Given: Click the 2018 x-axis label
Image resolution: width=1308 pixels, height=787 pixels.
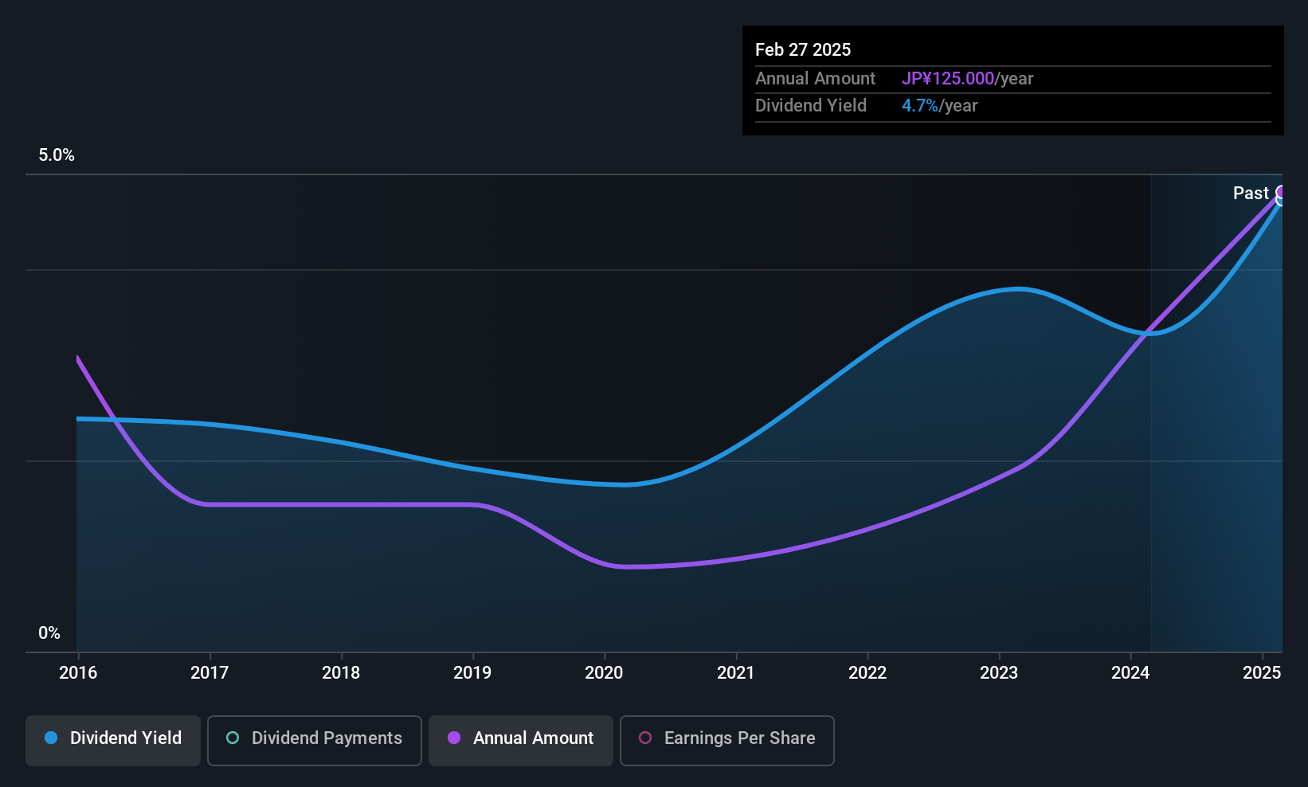Looking at the screenshot, I should click(x=341, y=672).
